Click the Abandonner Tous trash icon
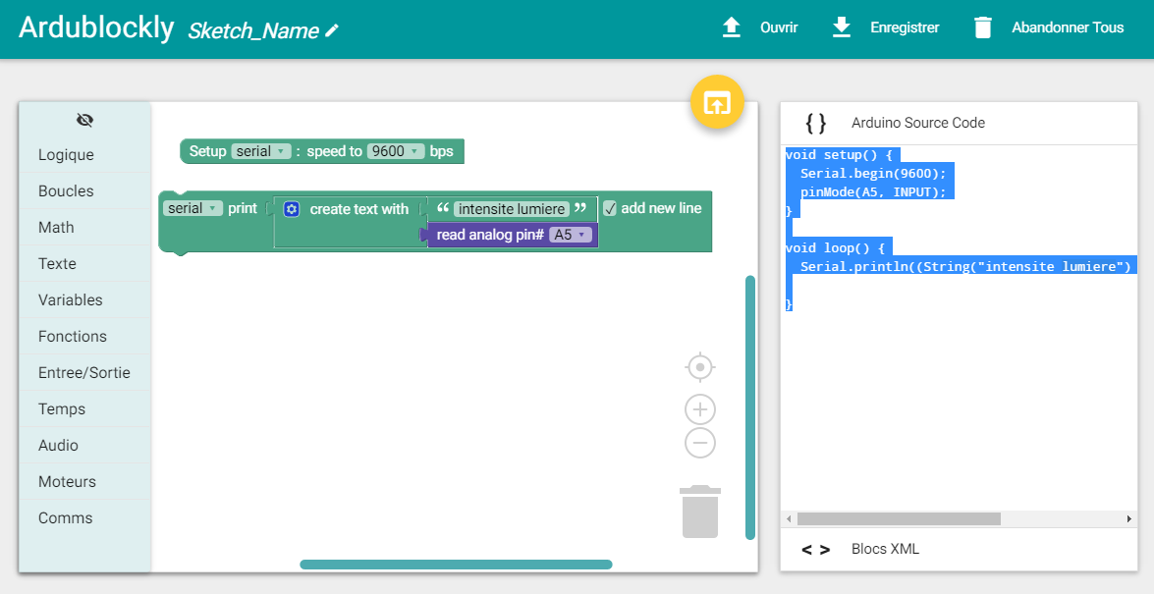Viewport: 1154px width, 594px height. click(x=983, y=27)
